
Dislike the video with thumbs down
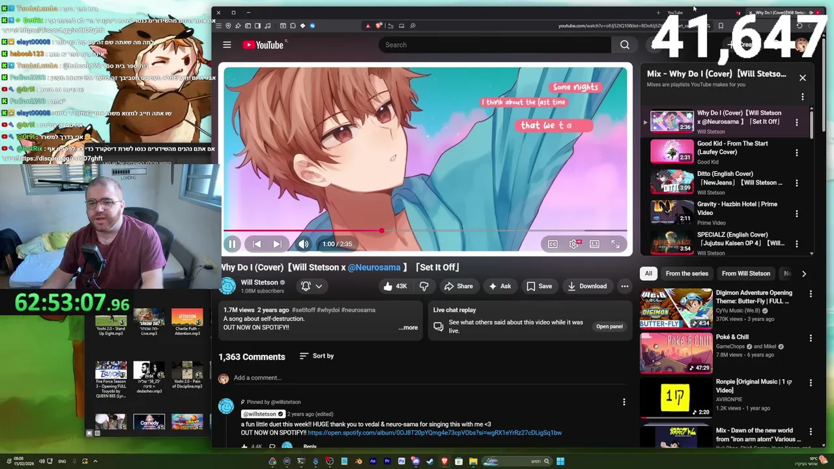[x=424, y=286]
